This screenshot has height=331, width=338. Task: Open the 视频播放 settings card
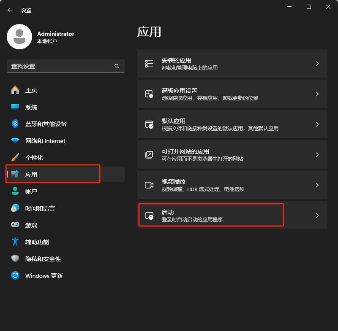[232, 185]
